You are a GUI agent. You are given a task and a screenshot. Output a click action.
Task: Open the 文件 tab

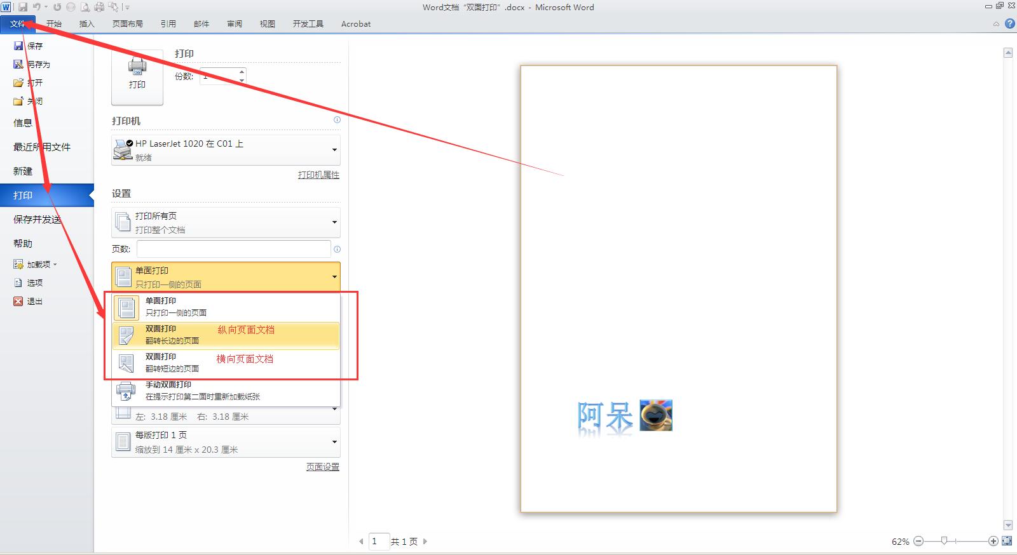click(18, 24)
